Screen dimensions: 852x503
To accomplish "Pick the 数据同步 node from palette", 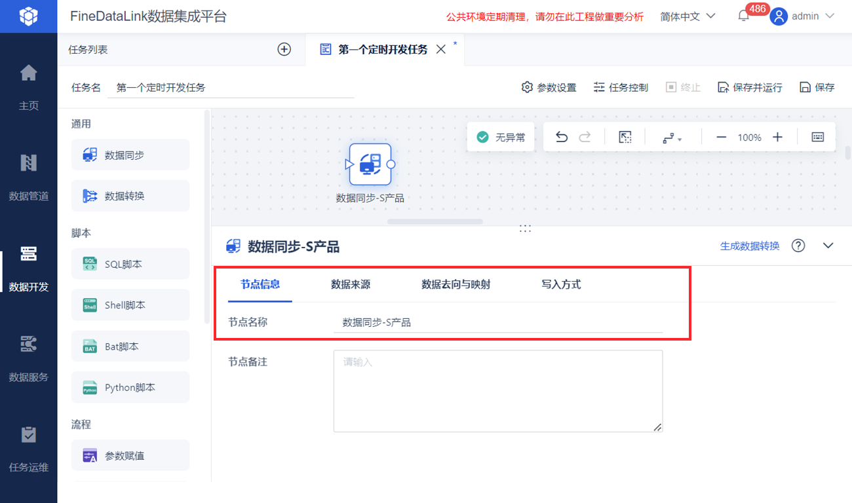I will pyautogui.click(x=130, y=155).
